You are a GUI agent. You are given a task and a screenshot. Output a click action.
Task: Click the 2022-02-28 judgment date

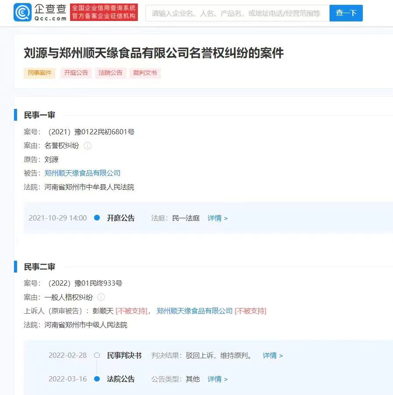click(67, 356)
